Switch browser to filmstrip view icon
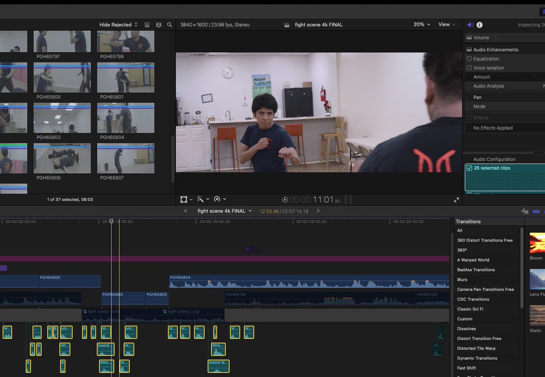 (x=158, y=25)
